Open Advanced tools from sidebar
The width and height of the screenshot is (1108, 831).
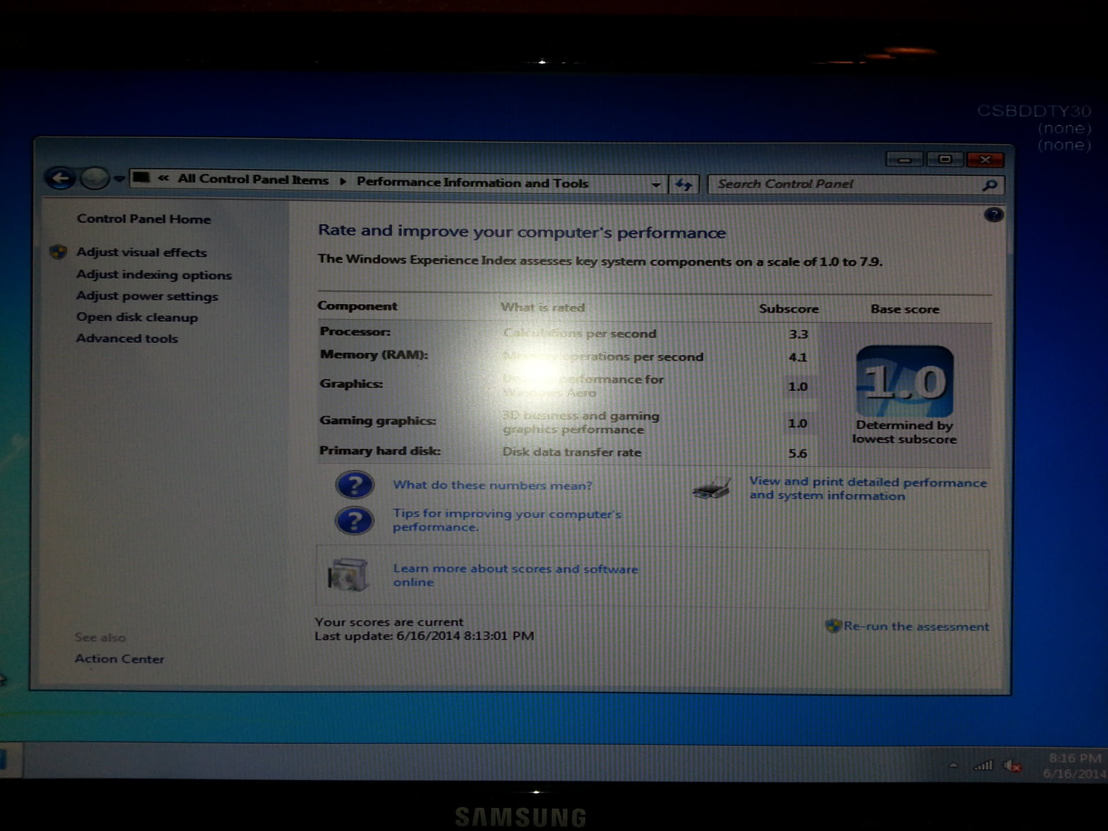[x=127, y=339]
